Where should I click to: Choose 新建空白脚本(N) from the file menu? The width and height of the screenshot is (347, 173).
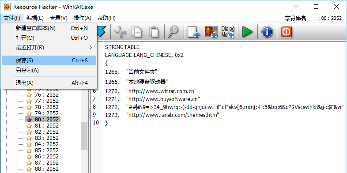tap(49, 28)
